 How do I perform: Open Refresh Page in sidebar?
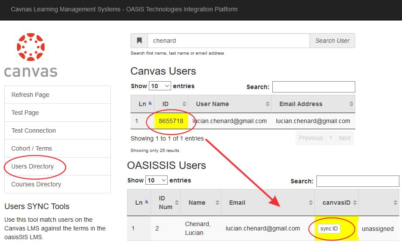click(58, 95)
